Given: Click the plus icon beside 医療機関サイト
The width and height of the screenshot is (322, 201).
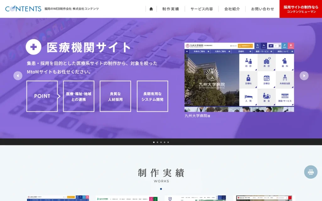Looking at the screenshot, I should click(34, 47).
